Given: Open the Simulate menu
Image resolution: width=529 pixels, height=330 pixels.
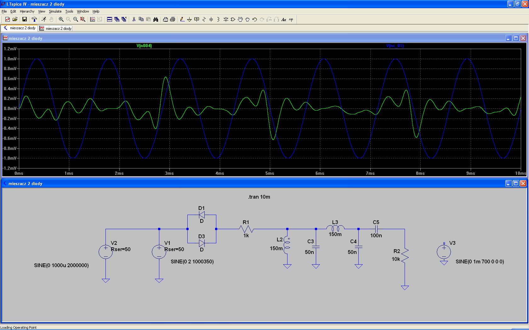Looking at the screenshot, I should coord(55,11).
